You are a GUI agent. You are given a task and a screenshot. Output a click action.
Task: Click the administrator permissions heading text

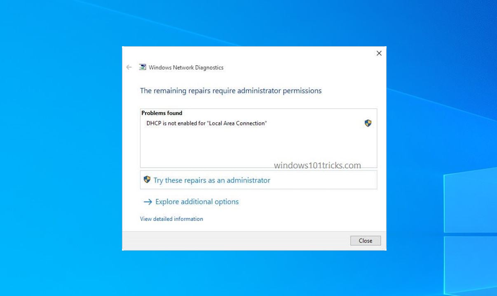[231, 90]
